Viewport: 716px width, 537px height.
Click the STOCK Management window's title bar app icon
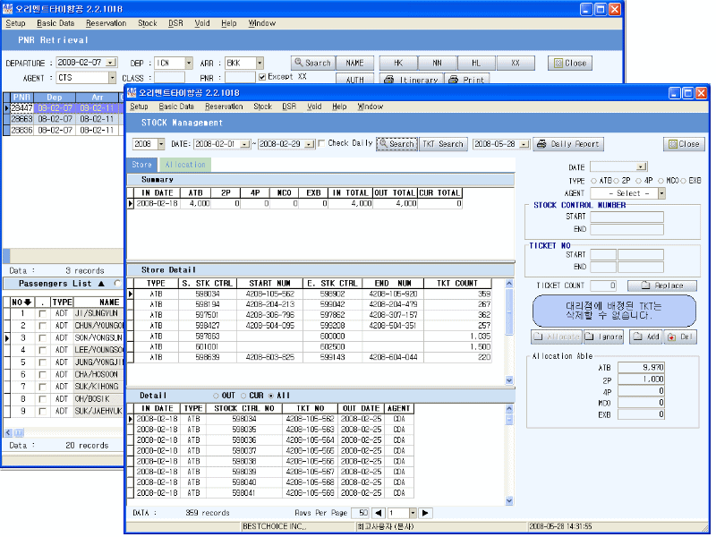click(132, 93)
